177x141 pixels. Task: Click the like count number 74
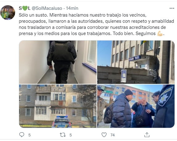coord(113,135)
